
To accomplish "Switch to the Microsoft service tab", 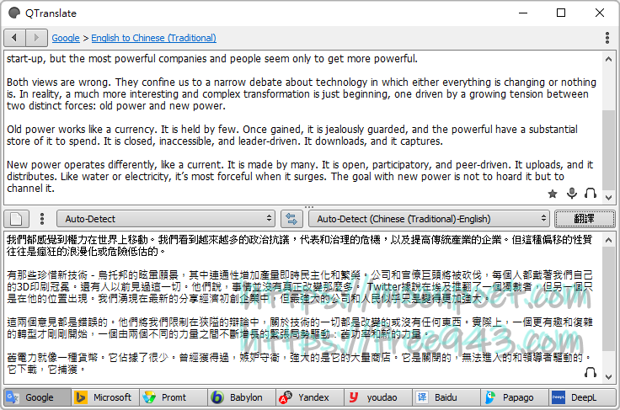I will click(x=105, y=397).
